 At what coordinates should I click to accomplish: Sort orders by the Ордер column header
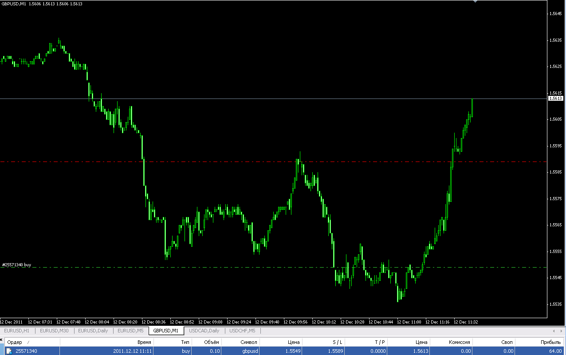coord(32,342)
